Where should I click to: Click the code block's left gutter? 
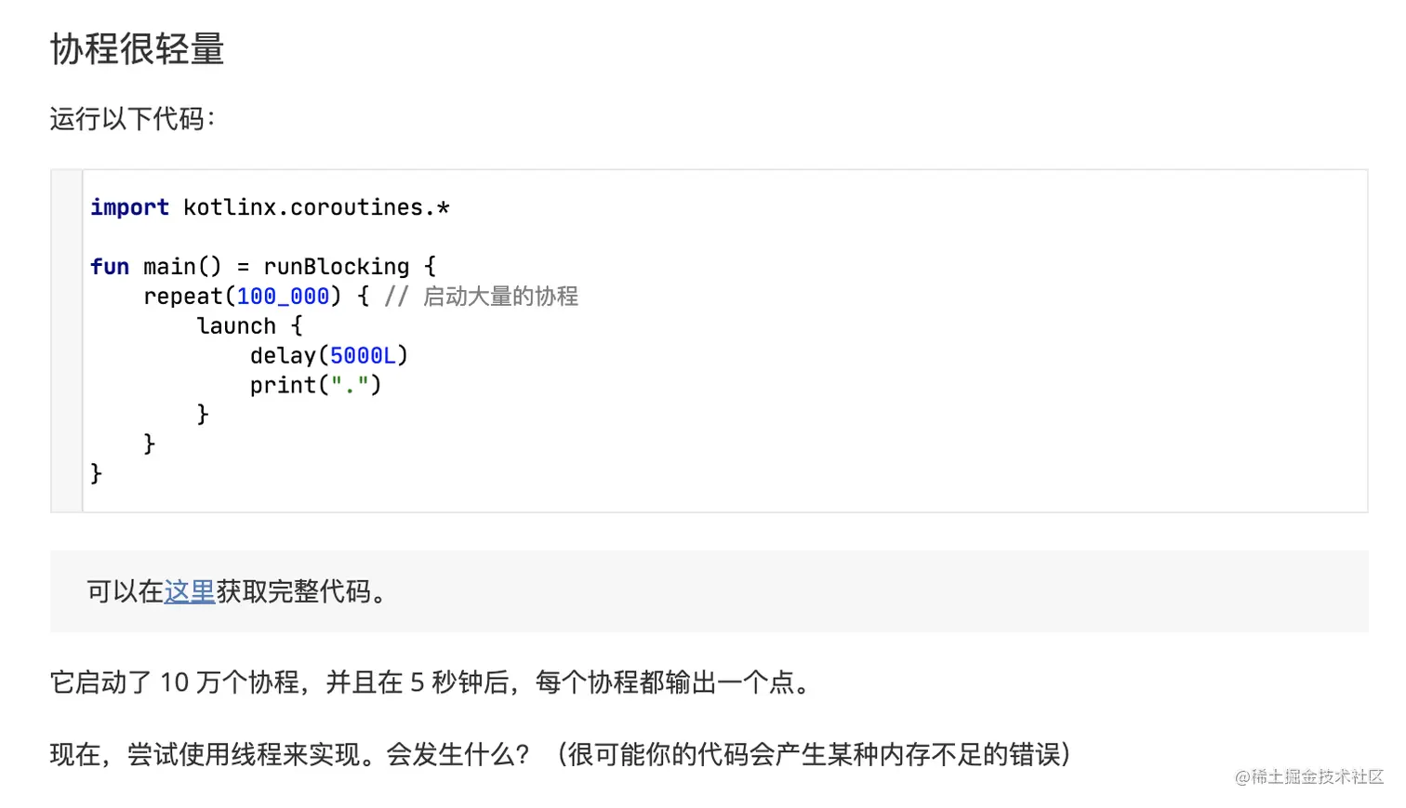click(x=67, y=340)
